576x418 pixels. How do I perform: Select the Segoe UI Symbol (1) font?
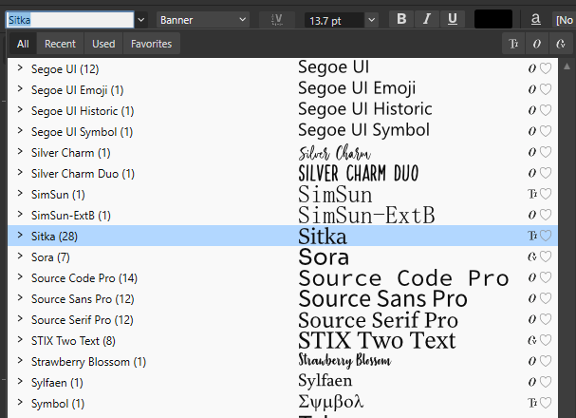283,132
